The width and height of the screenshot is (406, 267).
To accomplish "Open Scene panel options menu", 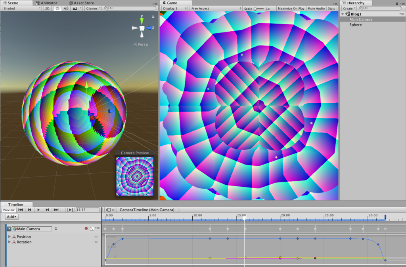I will [x=155, y=4].
